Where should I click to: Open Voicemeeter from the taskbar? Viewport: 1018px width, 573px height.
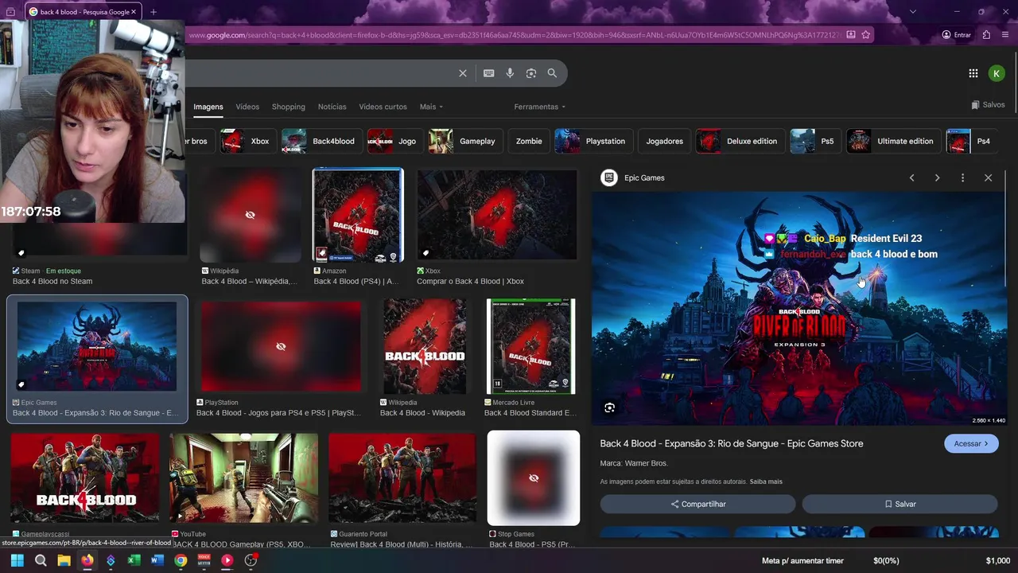pyautogui.click(x=204, y=560)
